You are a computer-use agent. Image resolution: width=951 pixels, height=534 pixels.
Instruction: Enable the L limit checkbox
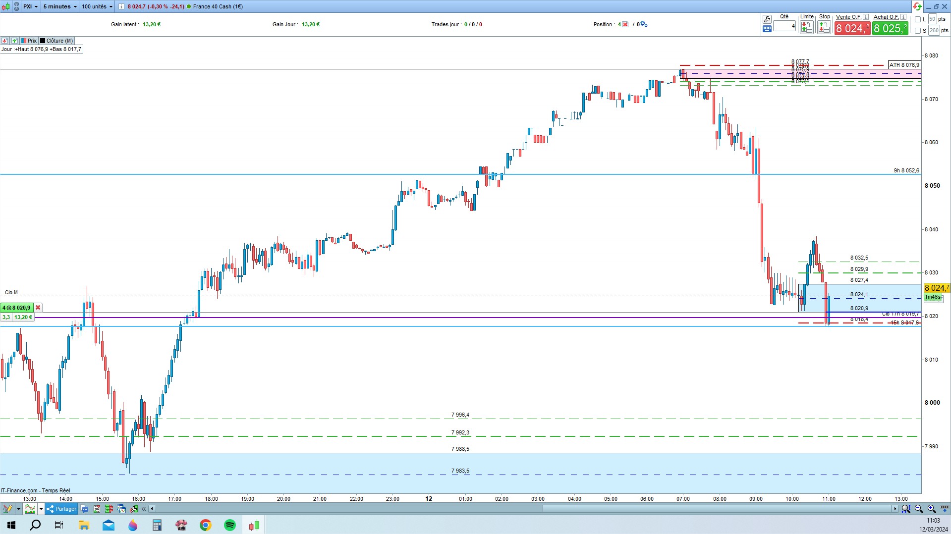tap(918, 19)
